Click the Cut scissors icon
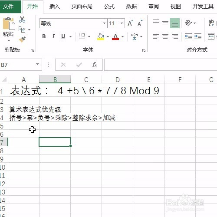This screenshot has height=217, width=217. click(22, 20)
